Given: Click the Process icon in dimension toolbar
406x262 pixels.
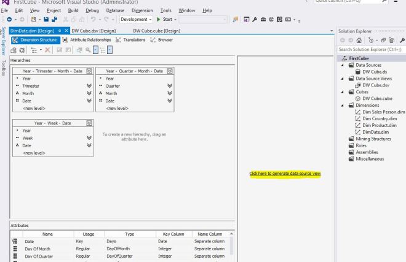Looking at the screenshot, I should tap(14, 48).
